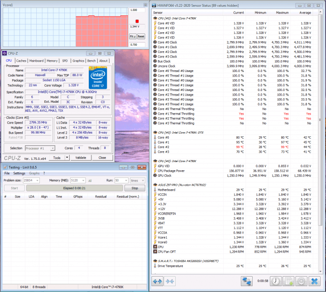Click the Core #0 Clock round icon

(155, 42)
